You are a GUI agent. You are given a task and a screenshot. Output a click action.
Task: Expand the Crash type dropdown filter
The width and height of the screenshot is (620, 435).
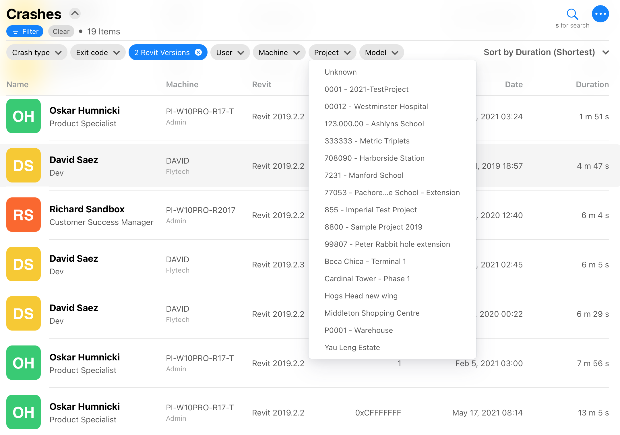(36, 52)
